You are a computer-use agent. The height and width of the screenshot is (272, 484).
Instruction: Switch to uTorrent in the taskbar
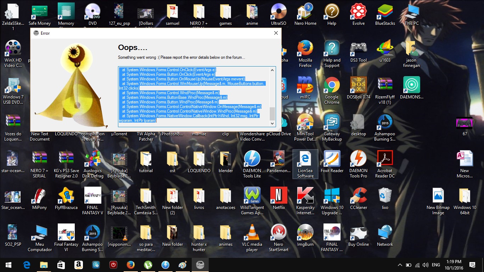[x=148, y=265]
